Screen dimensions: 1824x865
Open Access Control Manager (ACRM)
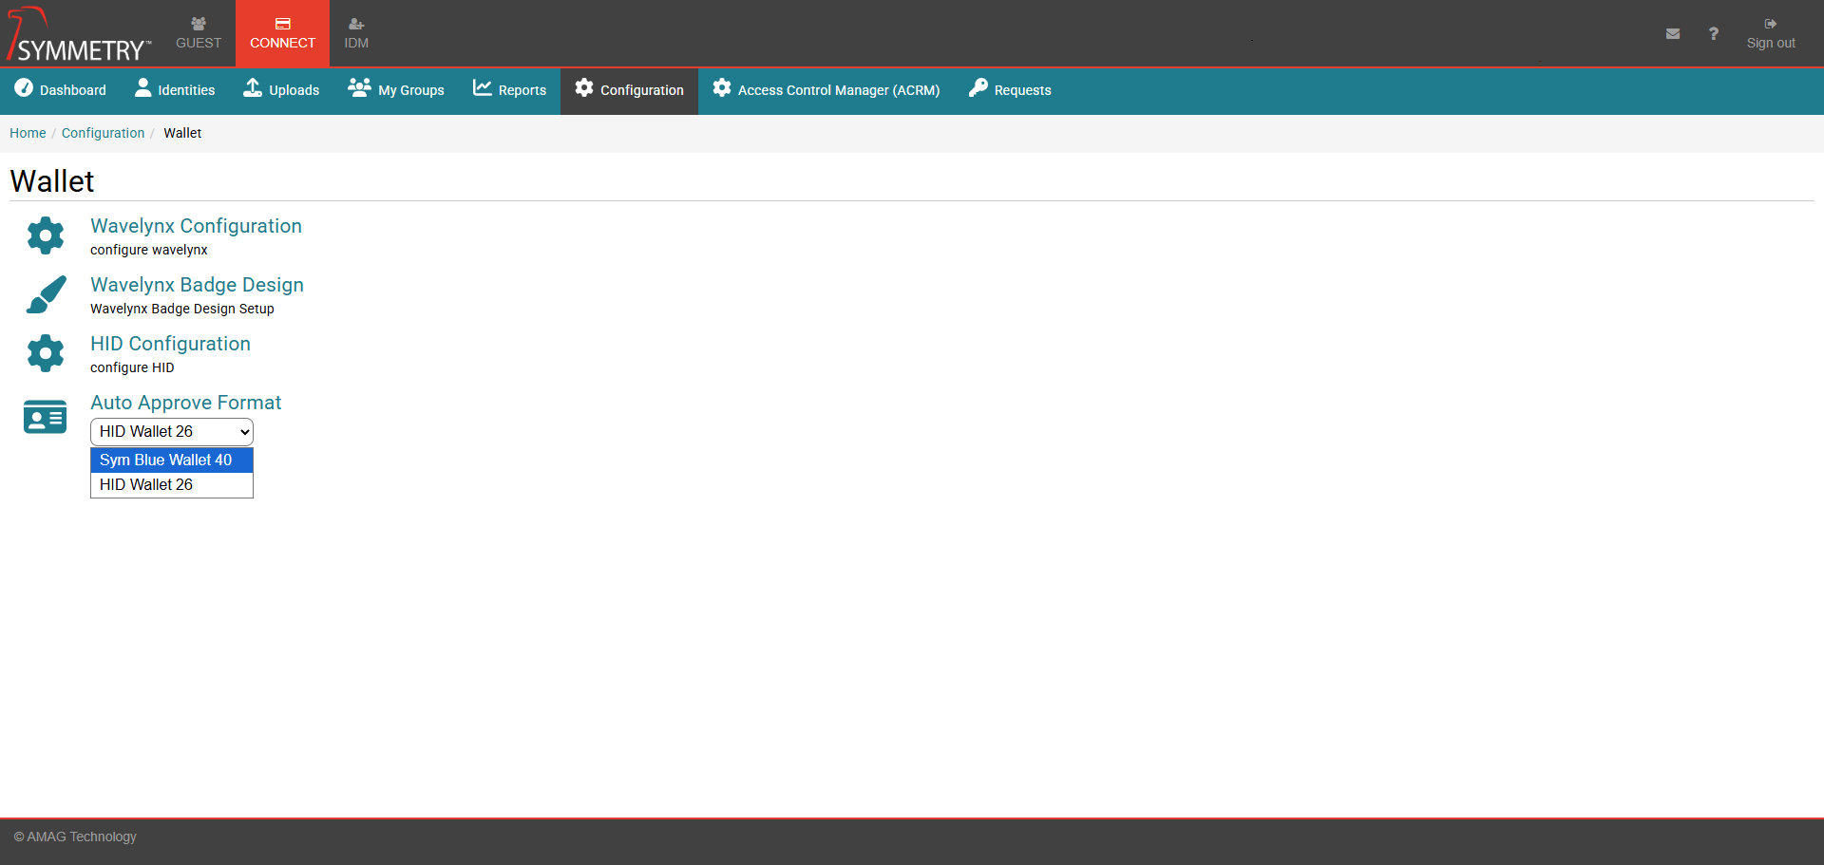[826, 90]
